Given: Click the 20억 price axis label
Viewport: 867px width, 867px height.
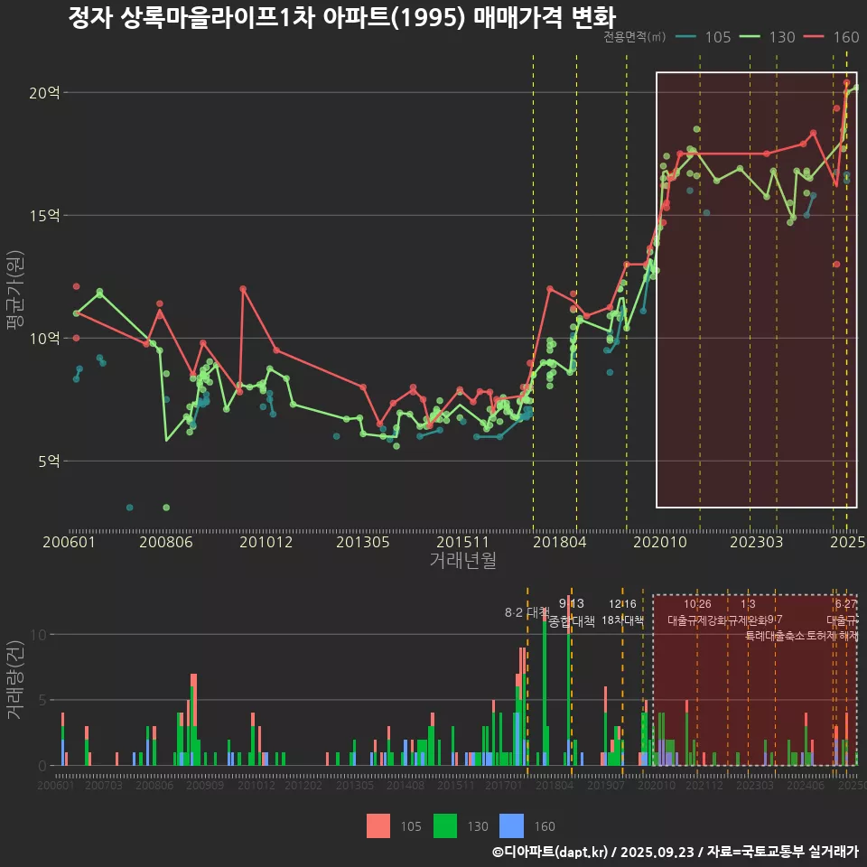Looking at the screenshot, I should [x=44, y=93].
